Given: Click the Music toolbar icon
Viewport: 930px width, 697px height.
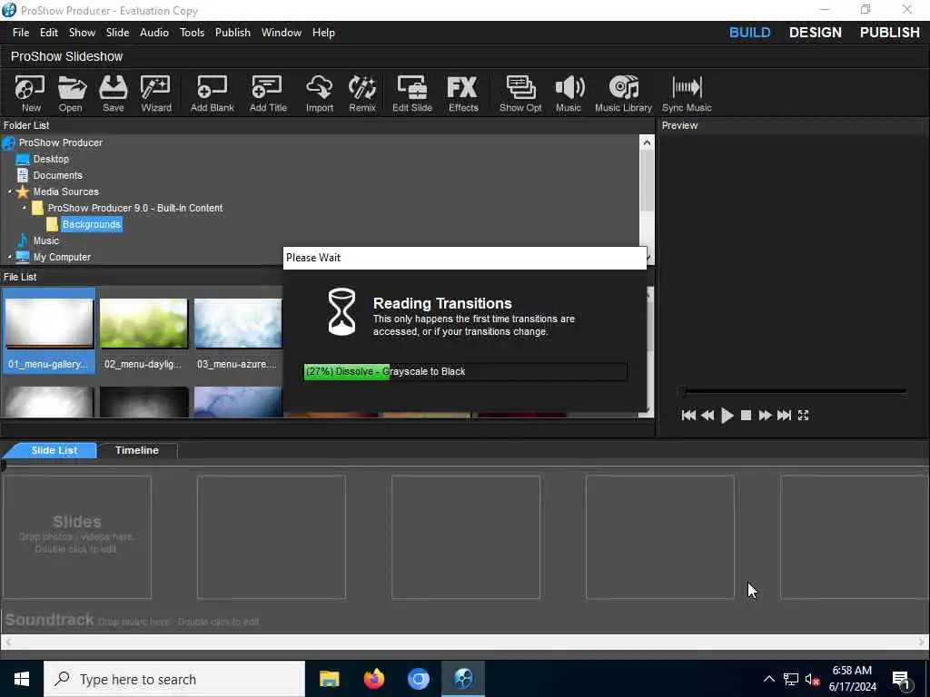Looking at the screenshot, I should pos(569,93).
